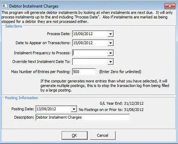Viewport: 178px width, 144px height.
Task: Click the Debtor Instalment Charges window title
Action: (x=34, y=6)
